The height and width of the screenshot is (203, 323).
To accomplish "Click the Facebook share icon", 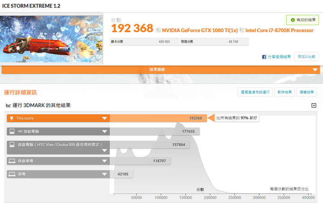I will pyautogui.click(x=264, y=57).
